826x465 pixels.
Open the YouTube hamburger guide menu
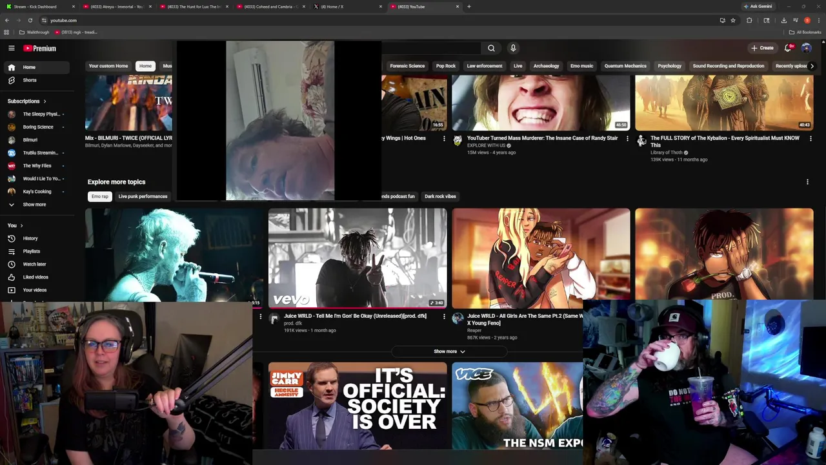tap(11, 48)
